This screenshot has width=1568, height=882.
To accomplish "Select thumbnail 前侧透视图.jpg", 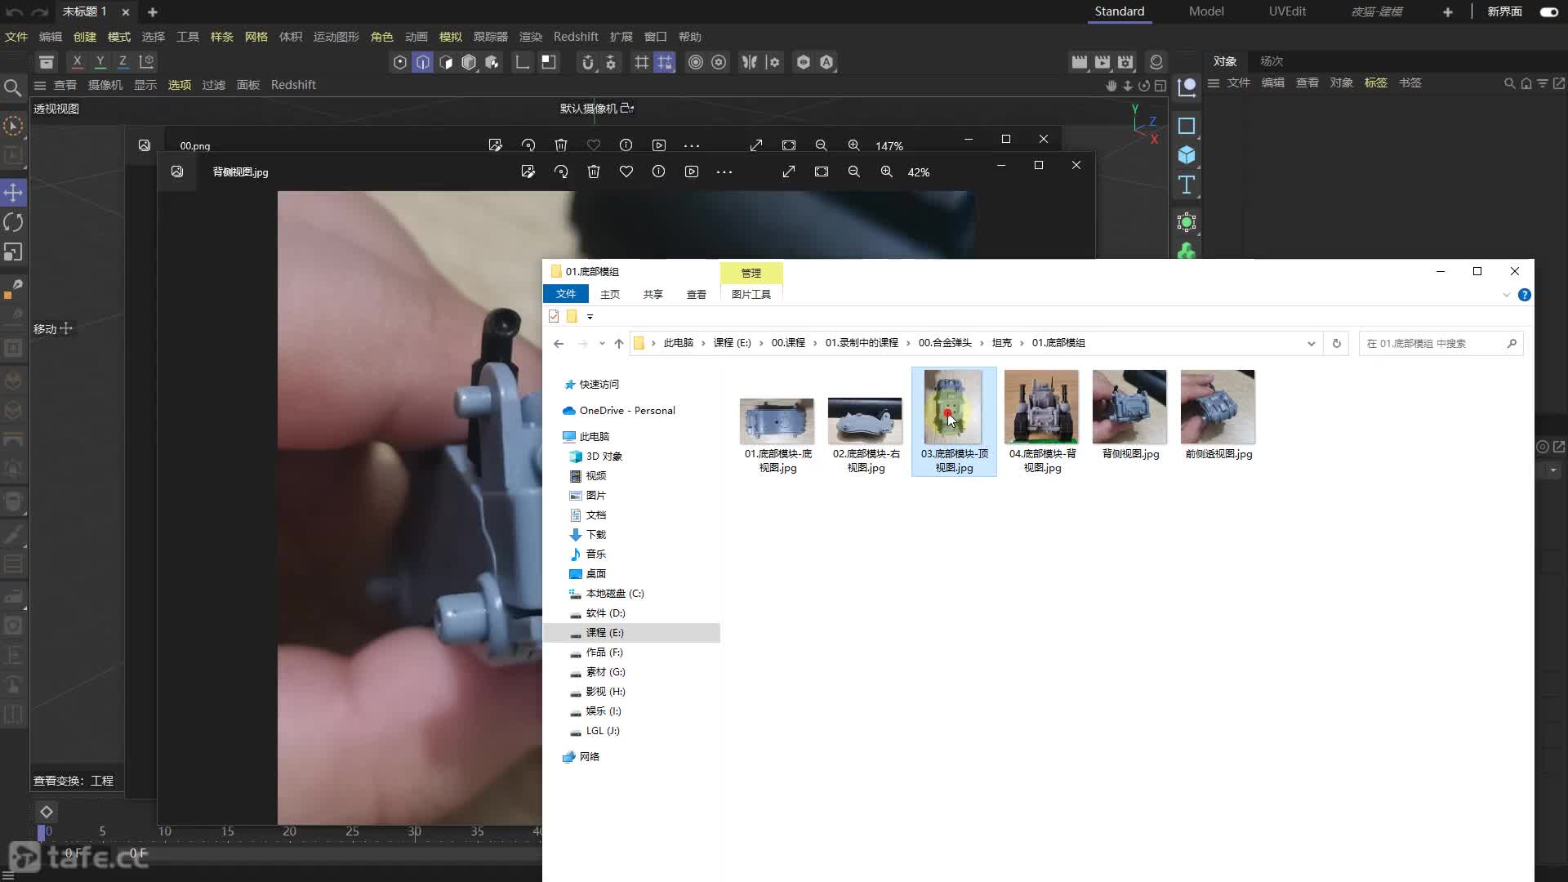I will point(1218,416).
